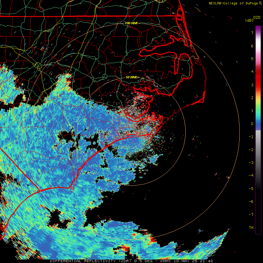Click the -7 value on ZDR scale
This screenshot has width=263, height=263.
(x=251, y=214)
